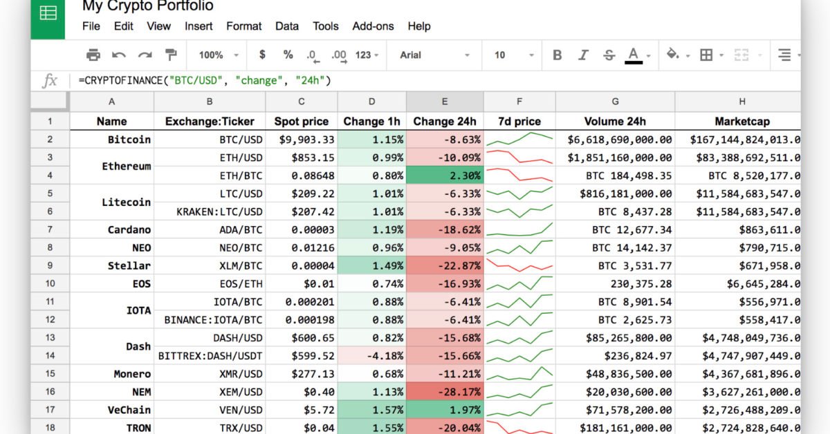This screenshot has width=830, height=434.
Task: Open the Add-ons menu
Action: click(x=373, y=26)
